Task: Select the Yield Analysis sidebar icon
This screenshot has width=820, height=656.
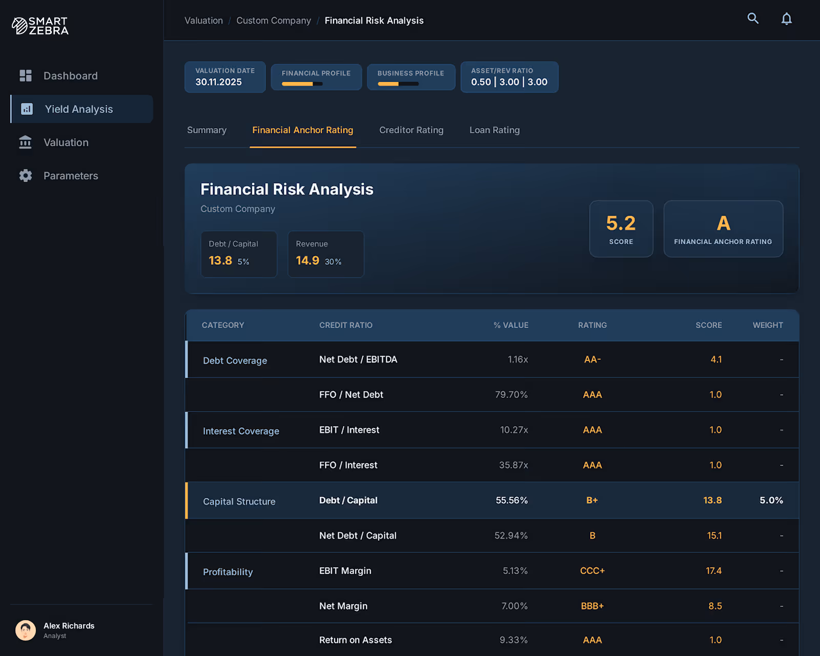Action: (26, 109)
